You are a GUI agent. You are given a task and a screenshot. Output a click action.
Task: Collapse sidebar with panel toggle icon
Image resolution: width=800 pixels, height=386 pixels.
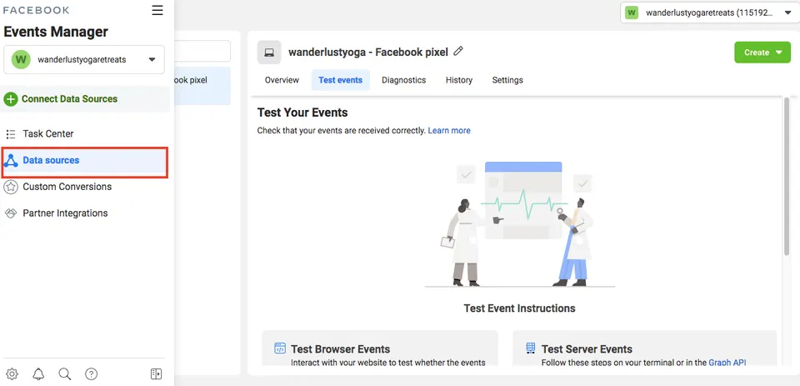(x=156, y=373)
